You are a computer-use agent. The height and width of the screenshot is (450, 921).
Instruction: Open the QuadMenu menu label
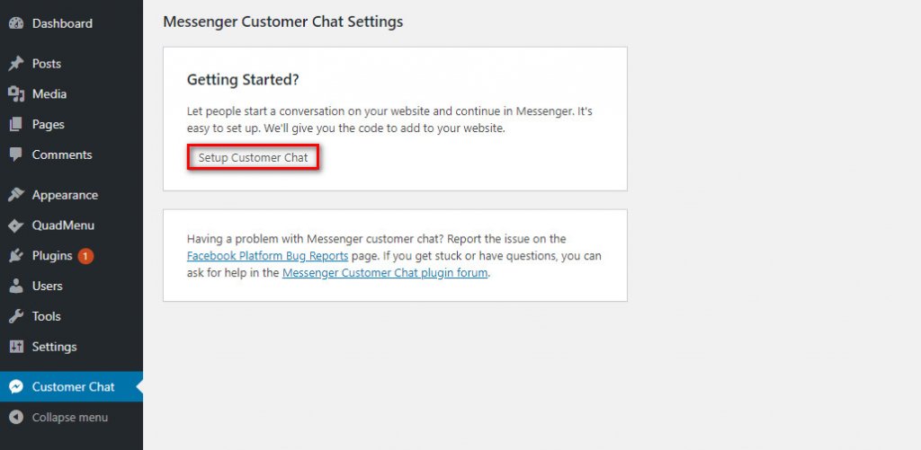pyautogui.click(x=64, y=225)
